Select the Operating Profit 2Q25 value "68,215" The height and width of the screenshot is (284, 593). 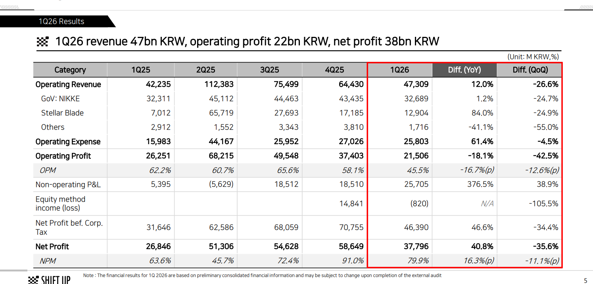click(221, 156)
